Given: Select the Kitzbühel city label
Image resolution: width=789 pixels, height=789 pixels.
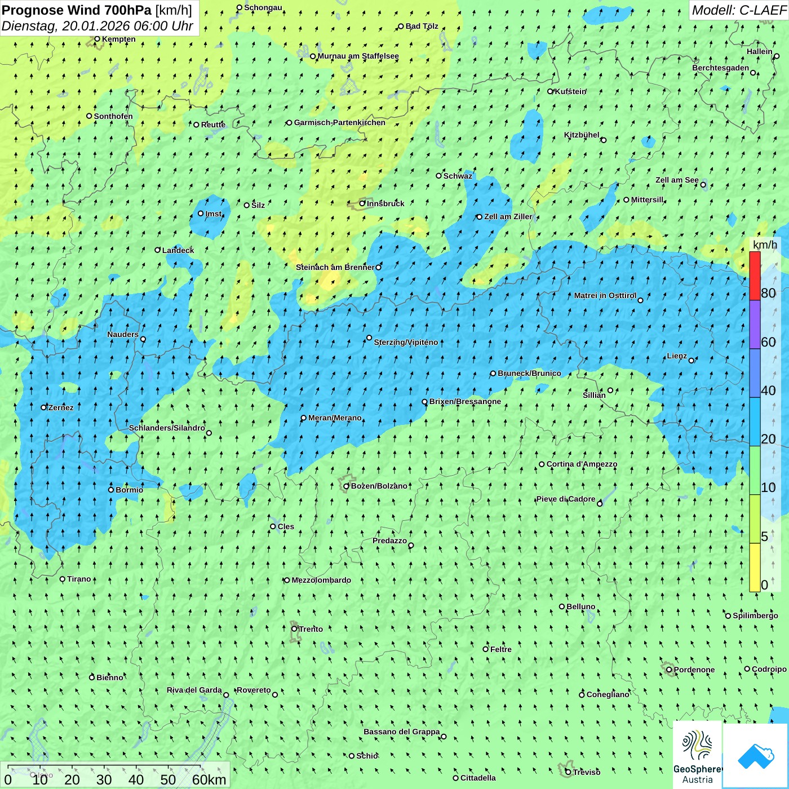Looking at the screenshot, I should click(x=582, y=135).
